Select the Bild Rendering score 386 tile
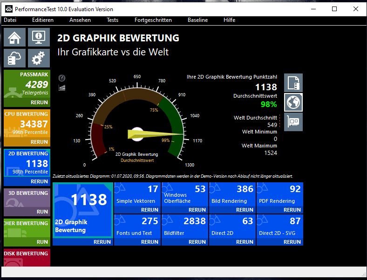The height and width of the screenshot is (280, 367). pyautogui.click(x=232, y=194)
